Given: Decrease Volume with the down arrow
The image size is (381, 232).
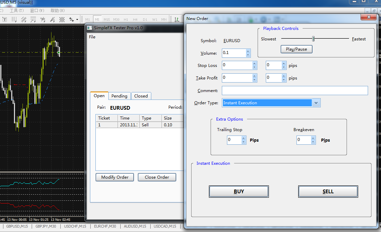Looking at the screenshot, I should tap(248, 55).
